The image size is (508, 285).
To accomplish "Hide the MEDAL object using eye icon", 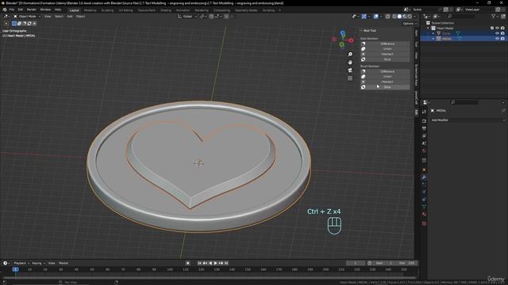I will click(498, 39).
